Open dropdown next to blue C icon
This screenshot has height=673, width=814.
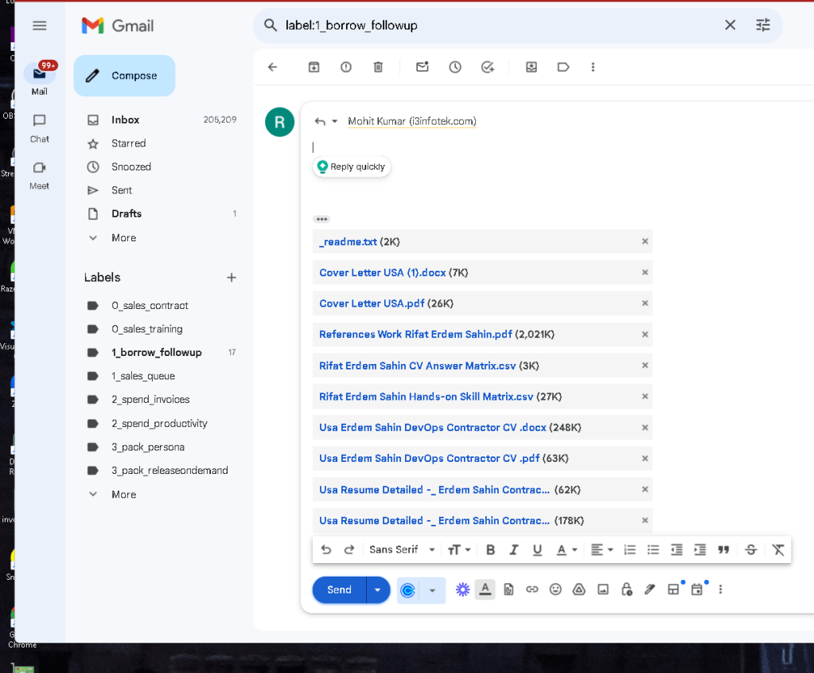pyautogui.click(x=432, y=590)
